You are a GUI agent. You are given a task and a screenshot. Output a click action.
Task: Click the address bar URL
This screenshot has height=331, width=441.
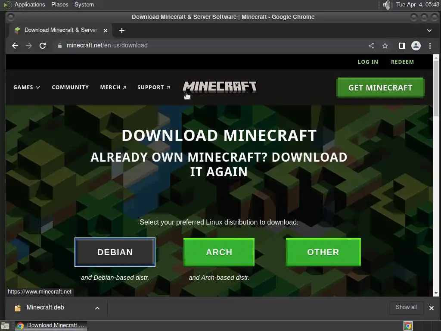107,45
